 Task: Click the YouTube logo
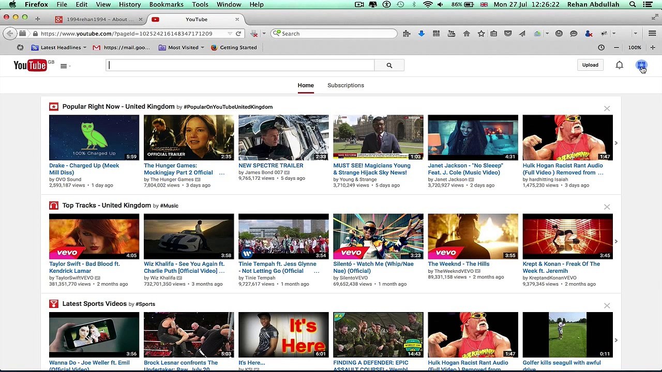[x=31, y=65]
